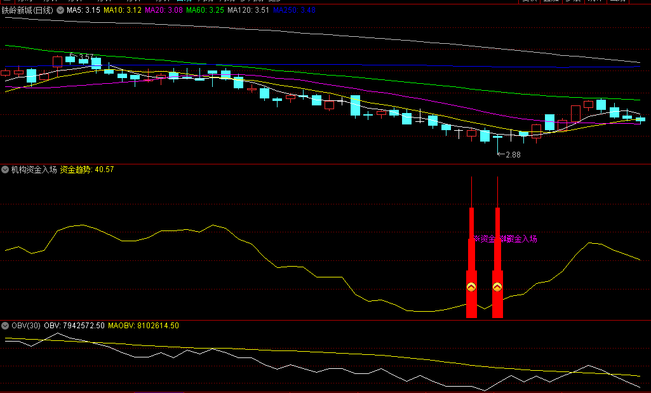Expand the 机构资金入场 indicator menu arrow
This screenshot has height=393, width=651.
point(5,170)
